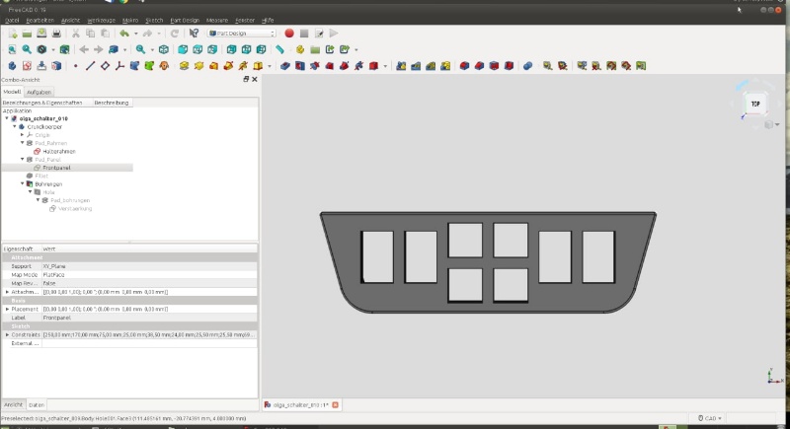Click the zoom magnifier icon in view toolbar

pos(140,49)
